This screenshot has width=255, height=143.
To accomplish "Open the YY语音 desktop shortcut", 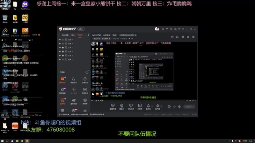I will click(x=25, y=19).
